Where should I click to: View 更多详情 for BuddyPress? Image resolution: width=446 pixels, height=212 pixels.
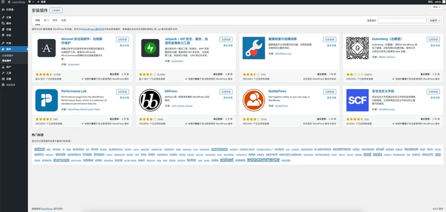click(331, 98)
